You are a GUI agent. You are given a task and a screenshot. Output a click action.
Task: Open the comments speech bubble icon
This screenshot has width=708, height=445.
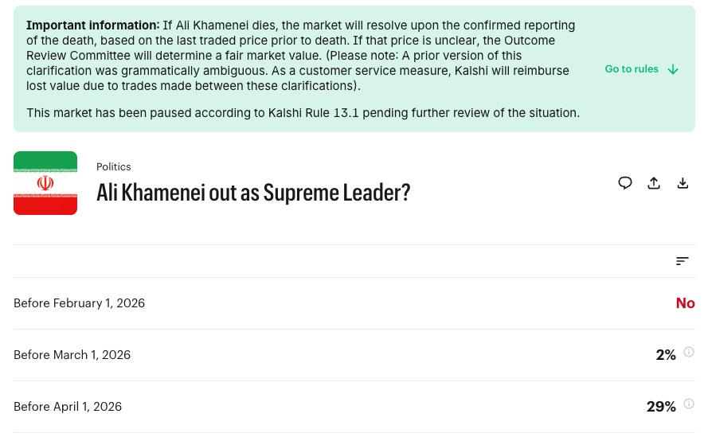click(x=625, y=183)
